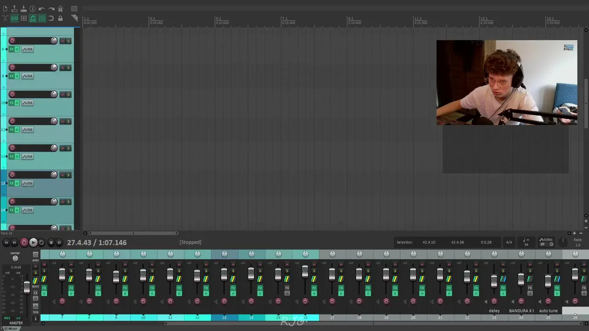Click the transport Play button
The height and width of the screenshot is (331, 589).
pyautogui.click(x=33, y=243)
